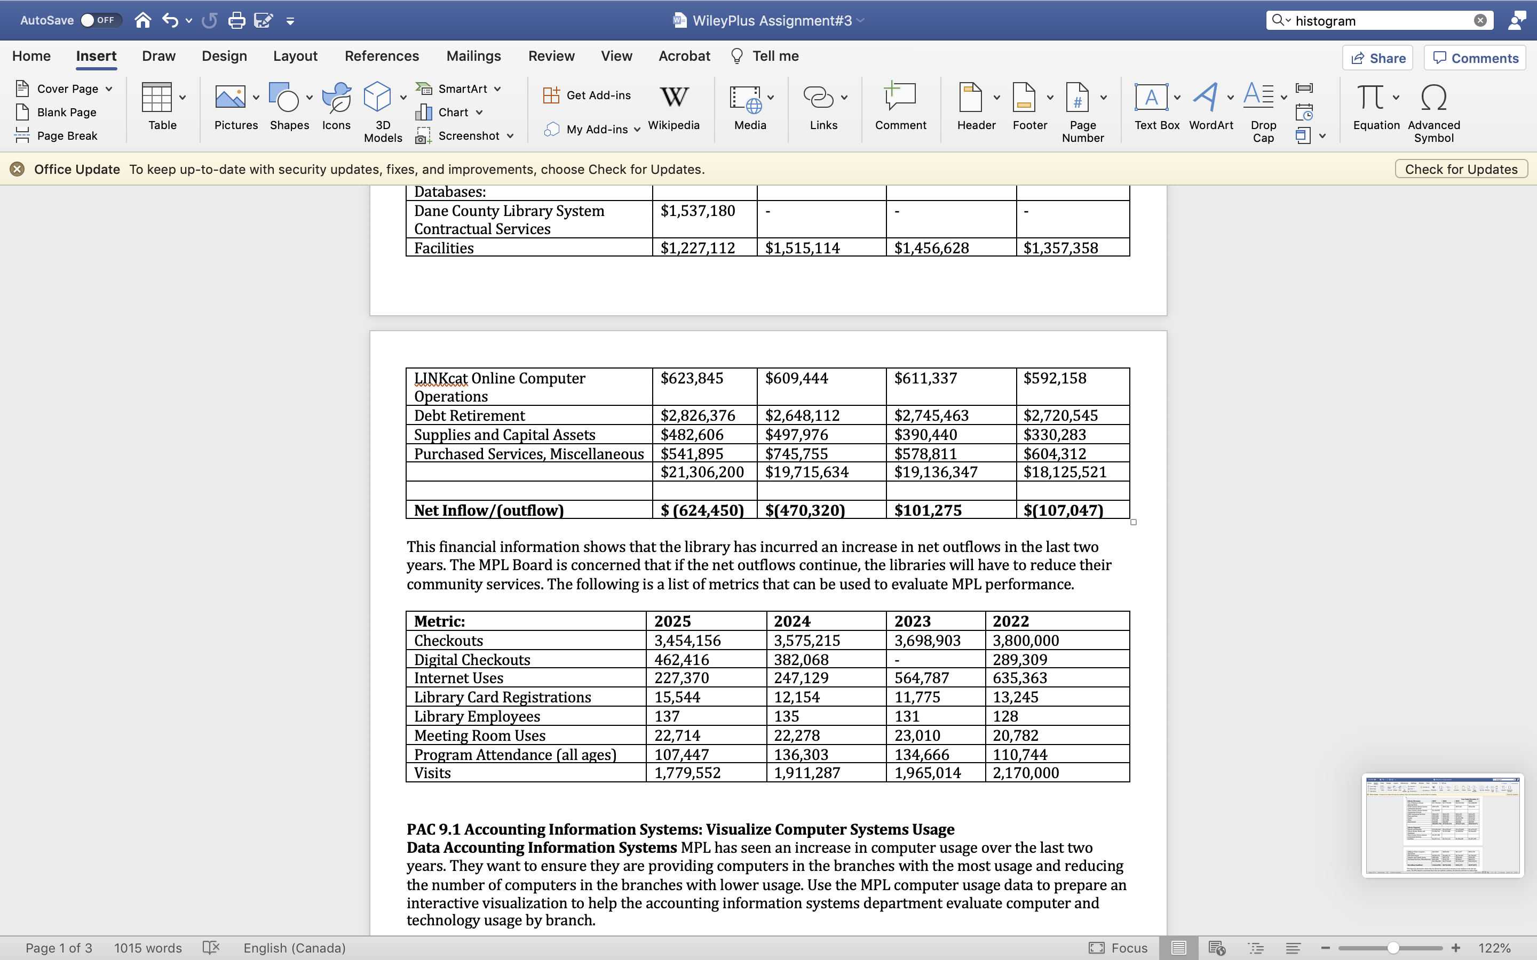Open the References tab
This screenshot has width=1537, height=960.
tap(382, 56)
